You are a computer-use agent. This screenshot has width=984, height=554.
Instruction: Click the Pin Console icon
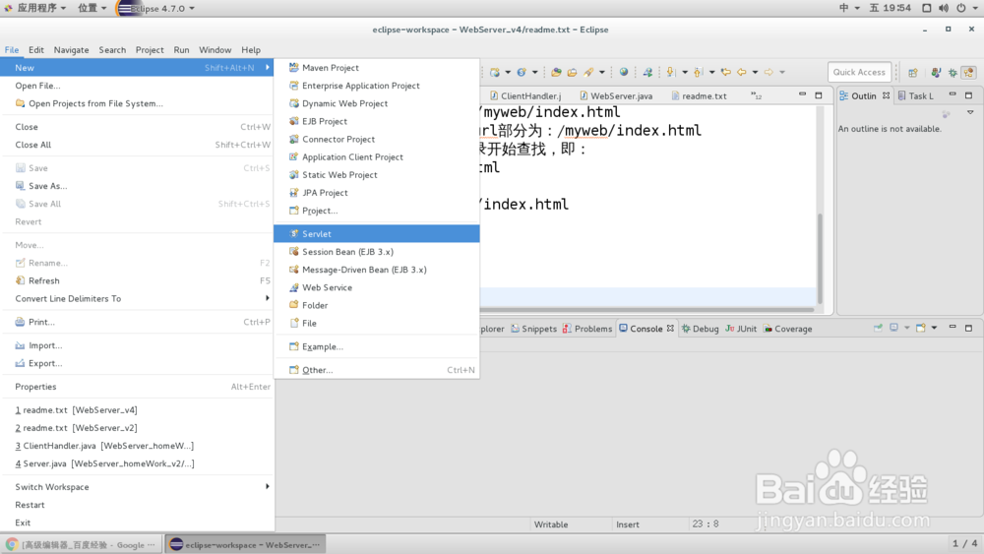pyautogui.click(x=878, y=328)
